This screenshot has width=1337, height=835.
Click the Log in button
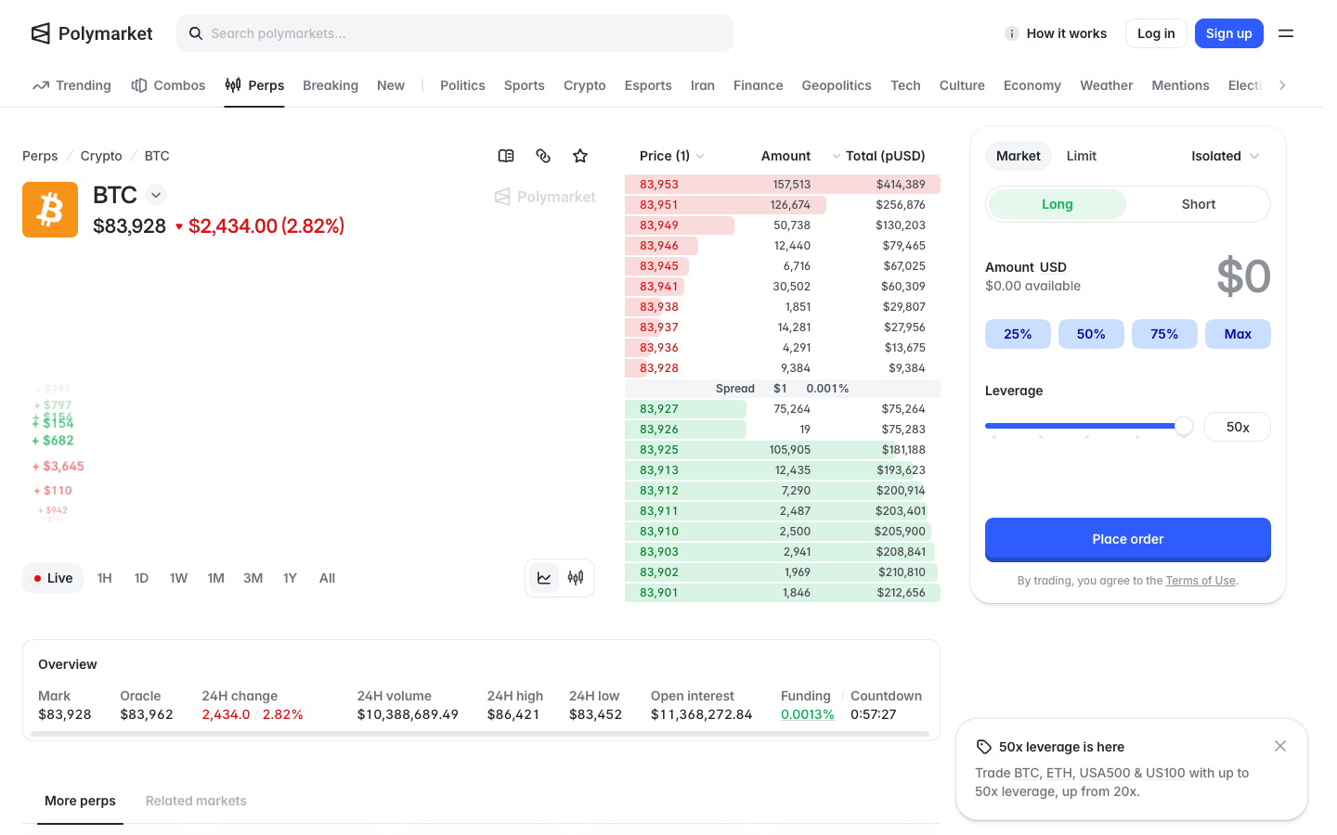pos(1156,33)
